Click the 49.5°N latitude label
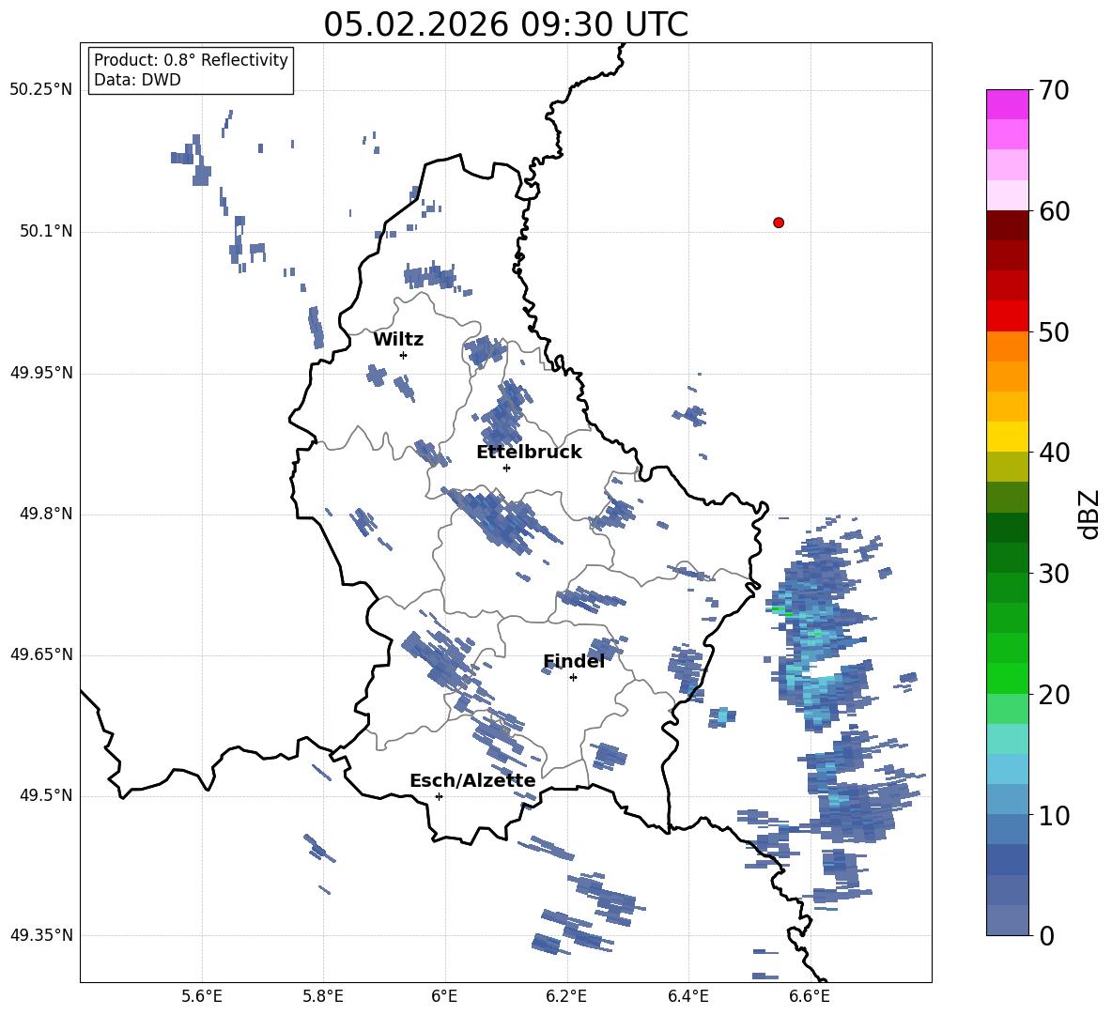The image size is (1112, 1015). tap(47, 795)
